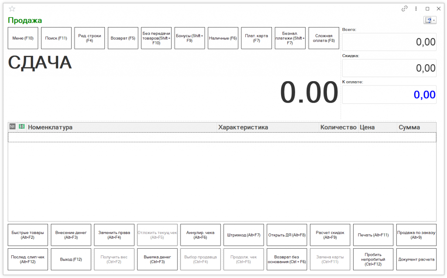447x278 pixels.
Task: Click the favorites star icon
Action: tap(12, 9)
